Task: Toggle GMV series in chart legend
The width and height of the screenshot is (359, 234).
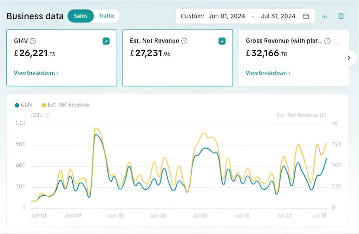Action: (24, 105)
